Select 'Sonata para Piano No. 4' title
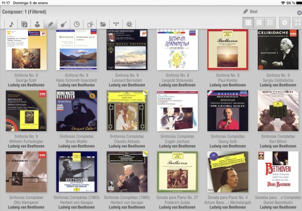Image resolution: width=302 pixels, height=211 pixels. click(x=228, y=197)
